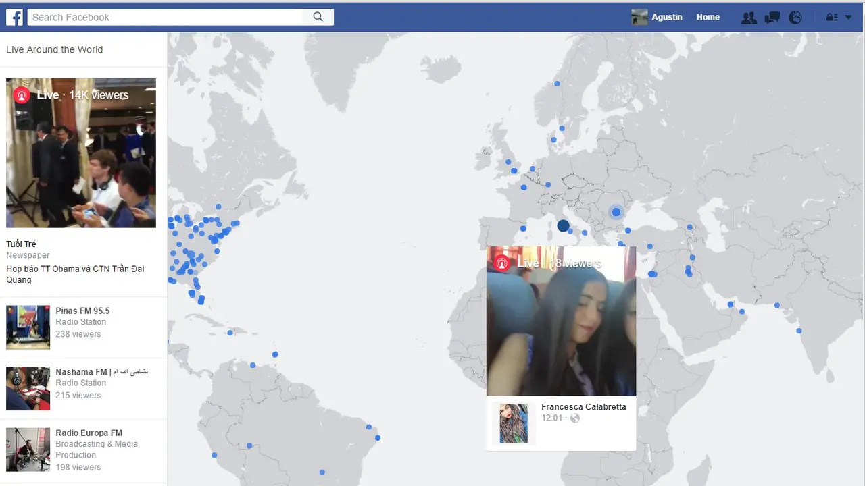
Task: Open the Nashama FM thumbnail
Action: click(x=28, y=388)
